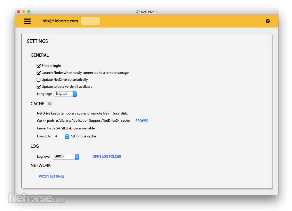
Task: Open the hamburger menu
Action: [x=27, y=21]
